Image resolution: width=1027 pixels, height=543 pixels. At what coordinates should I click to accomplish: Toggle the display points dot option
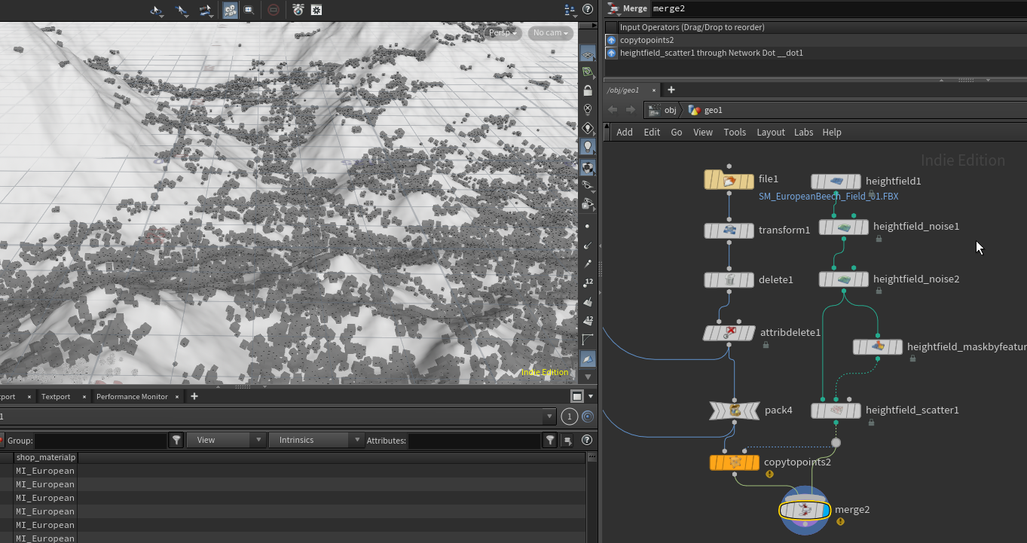coord(588,226)
